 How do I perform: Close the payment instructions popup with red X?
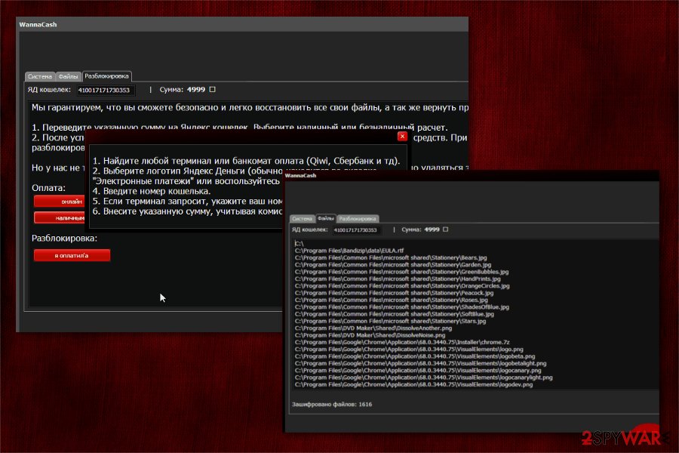coord(402,137)
